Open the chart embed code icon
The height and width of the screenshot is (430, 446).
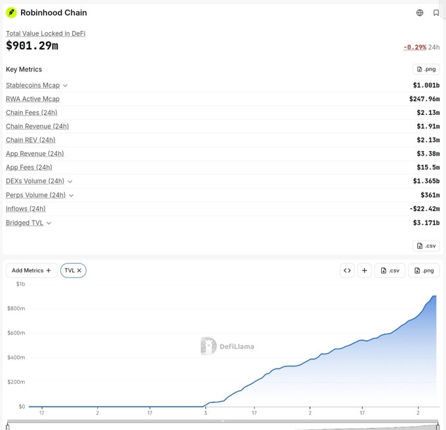[x=347, y=270]
